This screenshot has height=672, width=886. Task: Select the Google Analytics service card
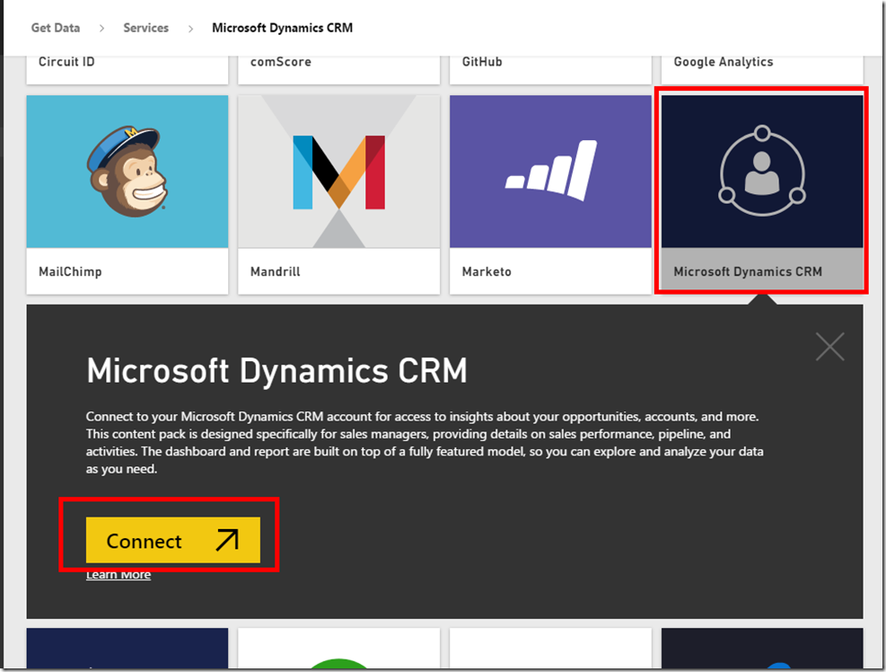click(762, 69)
